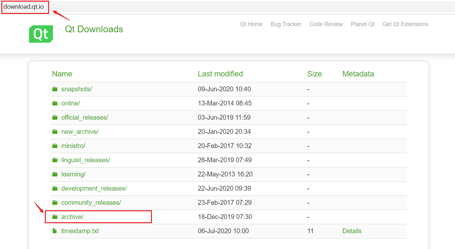
Task: Open the archive/ directory
Action: 72,217
